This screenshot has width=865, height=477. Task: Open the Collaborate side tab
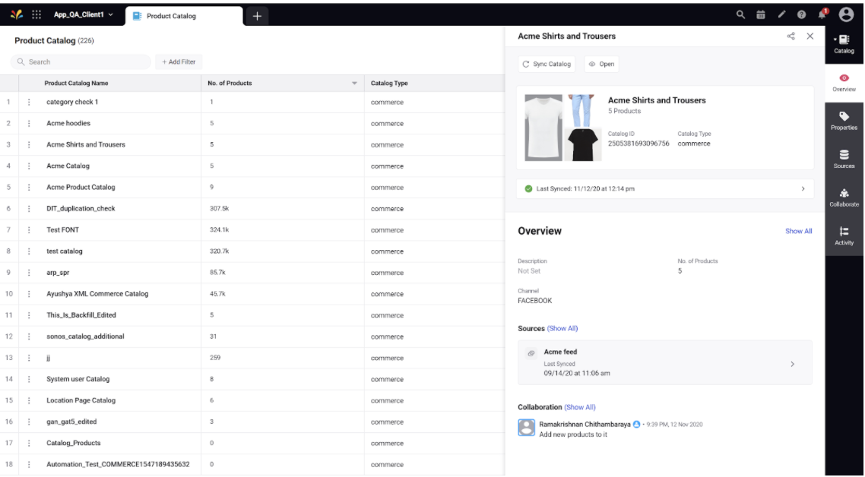point(844,197)
